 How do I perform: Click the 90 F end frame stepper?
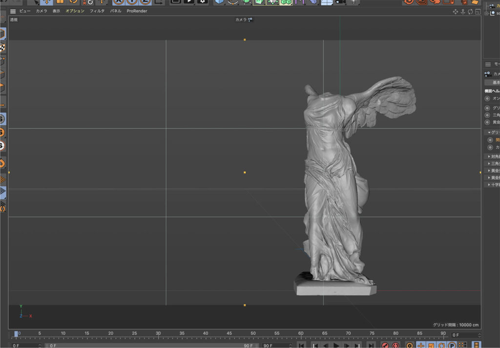click(290, 346)
